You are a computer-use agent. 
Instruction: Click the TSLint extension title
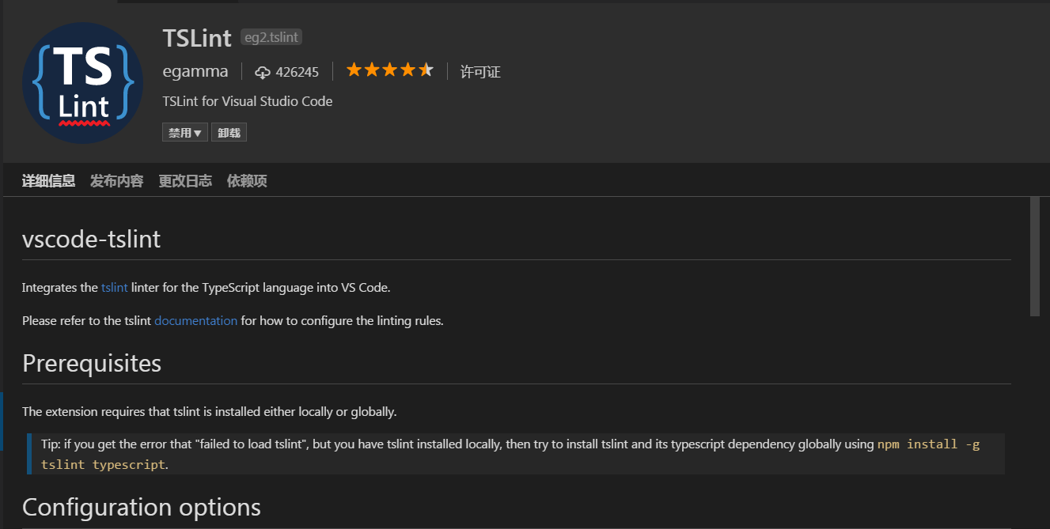(197, 38)
